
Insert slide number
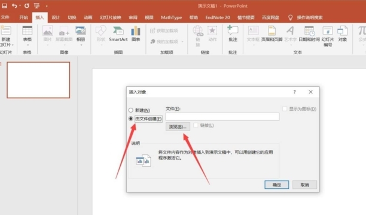328,36
